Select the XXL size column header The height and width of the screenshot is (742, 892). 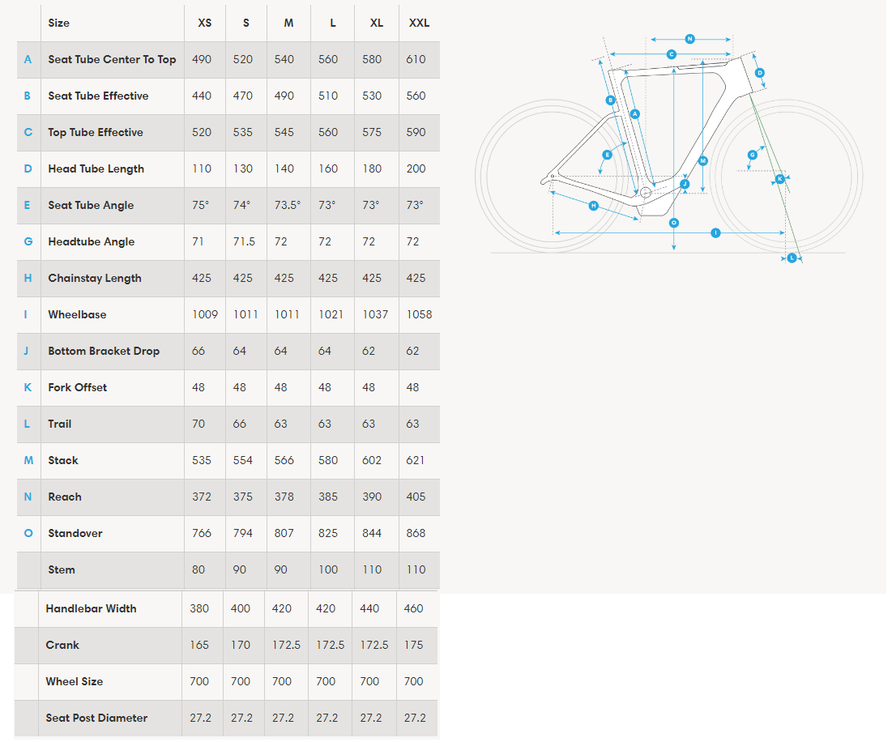[419, 23]
